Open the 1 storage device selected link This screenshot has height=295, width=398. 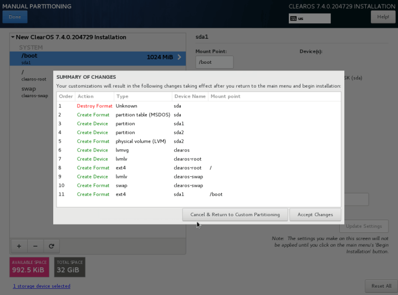click(42, 286)
